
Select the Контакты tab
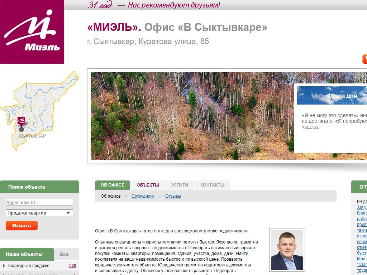pos(212,185)
